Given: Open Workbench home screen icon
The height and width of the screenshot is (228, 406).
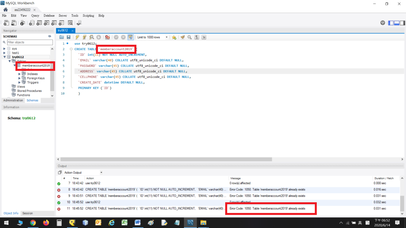Looking at the screenshot, I should [x=6, y=9].
